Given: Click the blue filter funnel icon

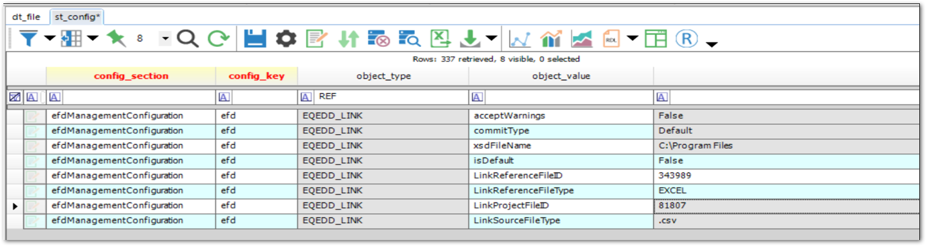Looking at the screenshot, I should pos(28,39).
